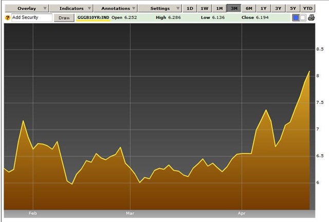Open the Overlay dropdown
The height and width of the screenshot is (222, 329).
click(x=27, y=8)
